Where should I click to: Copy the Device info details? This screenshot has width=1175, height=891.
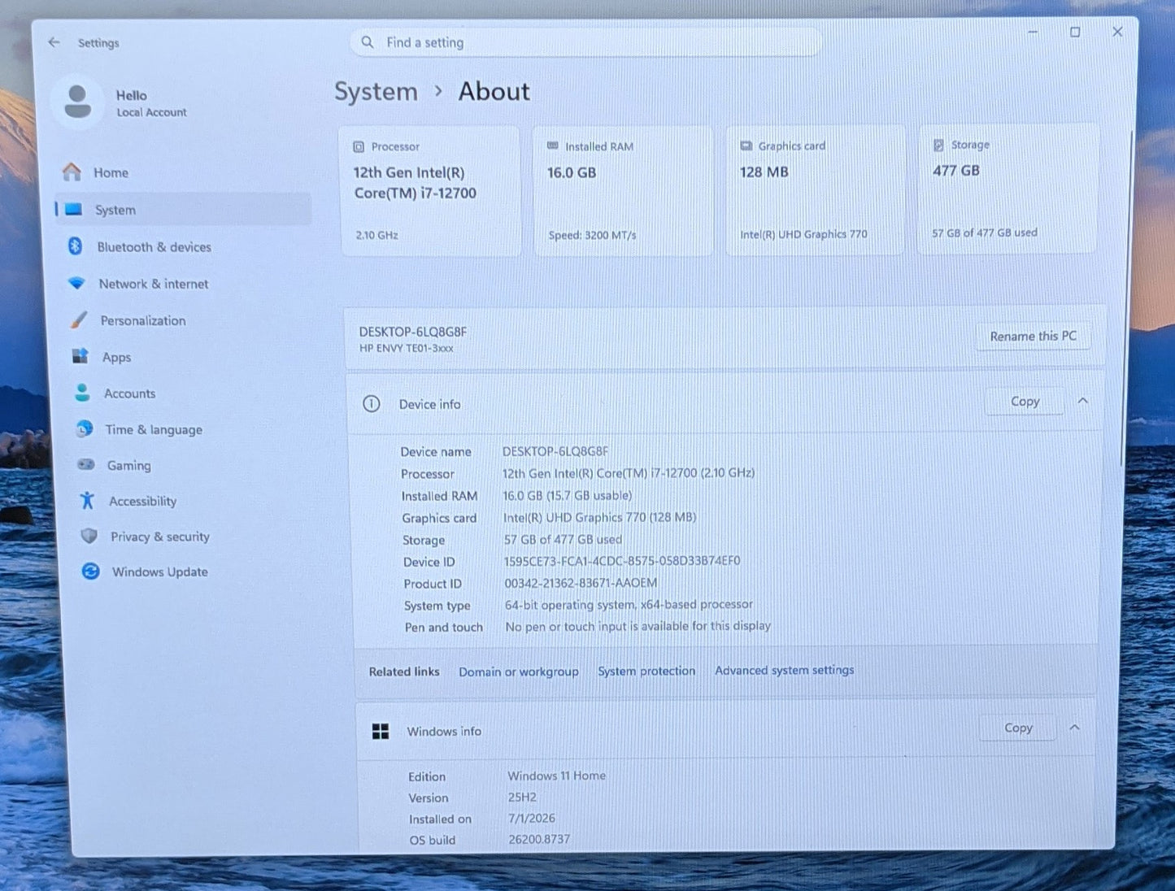pyautogui.click(x=1025, y=401)
